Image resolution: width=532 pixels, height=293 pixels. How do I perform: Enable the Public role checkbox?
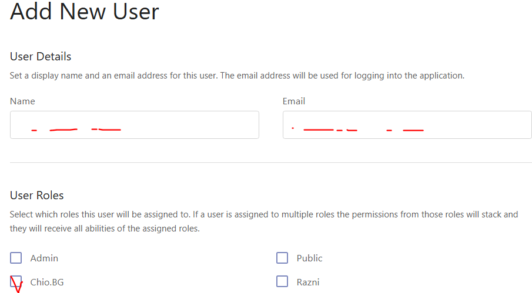282,258
